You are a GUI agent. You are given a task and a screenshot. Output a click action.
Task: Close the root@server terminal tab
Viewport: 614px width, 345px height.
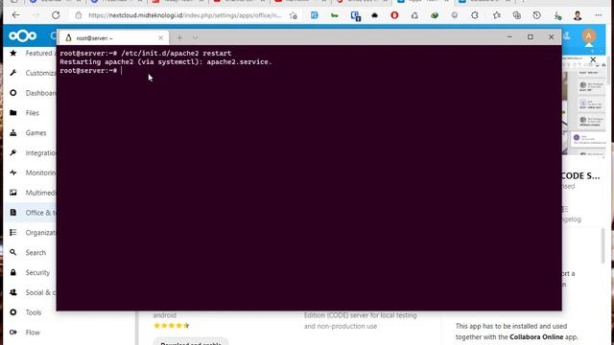pos(160,38)
